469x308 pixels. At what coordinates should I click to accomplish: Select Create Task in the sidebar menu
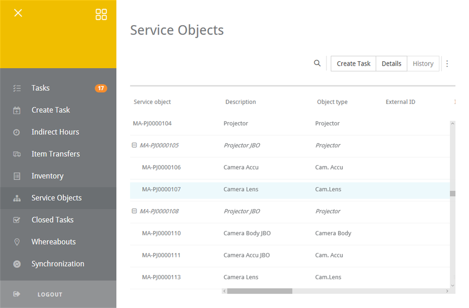point(51,110)
